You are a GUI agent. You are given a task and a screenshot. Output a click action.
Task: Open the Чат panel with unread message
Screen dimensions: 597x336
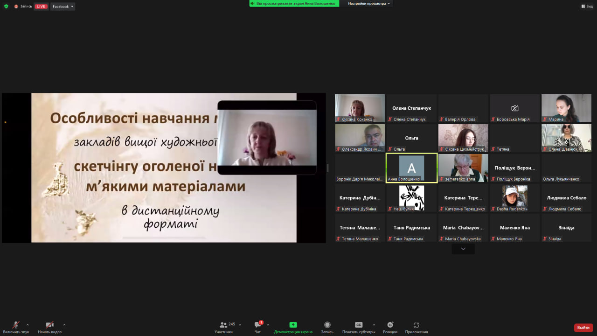click(x=257, y=325)
